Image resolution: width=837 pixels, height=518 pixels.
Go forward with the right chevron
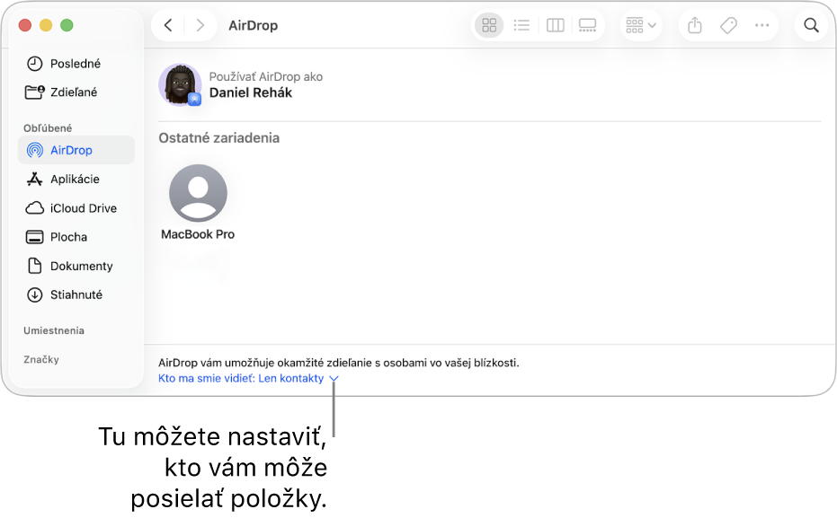tap(200, 25)
